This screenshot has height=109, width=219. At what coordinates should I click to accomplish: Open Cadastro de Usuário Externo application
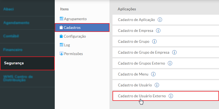(142, 96)
